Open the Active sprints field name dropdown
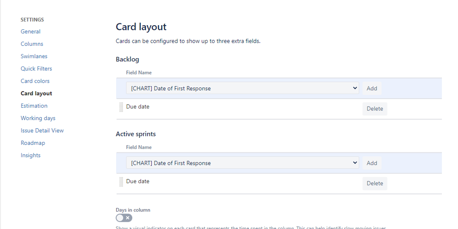 click(x=242, y=163)
